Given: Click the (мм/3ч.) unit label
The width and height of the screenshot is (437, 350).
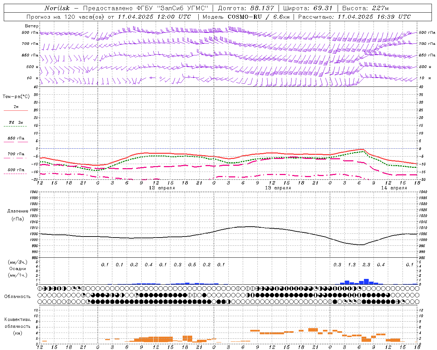Looking at the screenshot, I should [x=17, y=262].
